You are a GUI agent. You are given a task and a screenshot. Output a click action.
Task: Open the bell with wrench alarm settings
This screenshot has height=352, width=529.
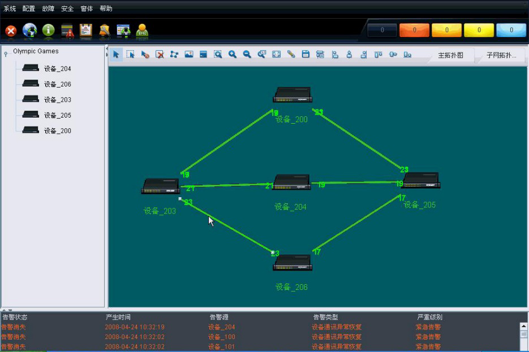coord(104,31)
